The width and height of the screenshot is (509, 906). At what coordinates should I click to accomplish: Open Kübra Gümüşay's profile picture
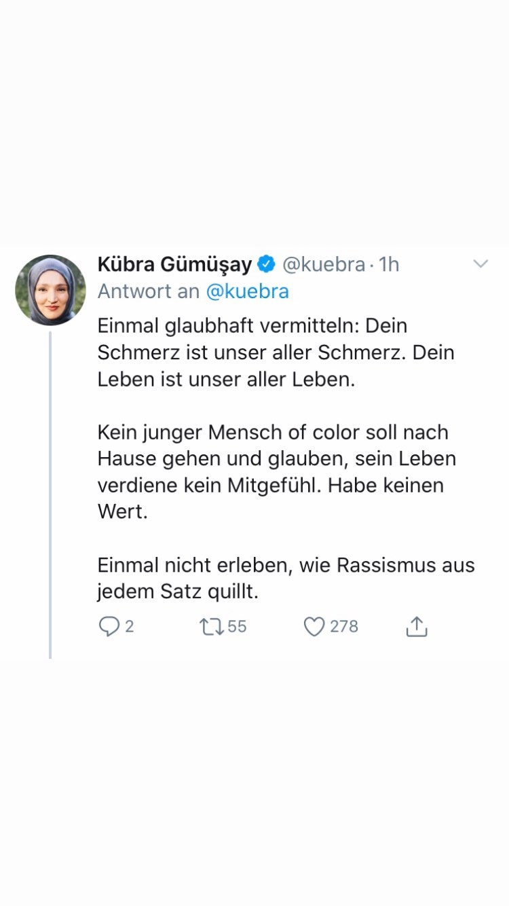point(50,290)
